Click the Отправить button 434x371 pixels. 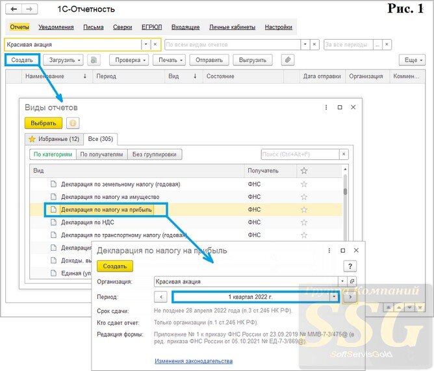tap(209, 60)
